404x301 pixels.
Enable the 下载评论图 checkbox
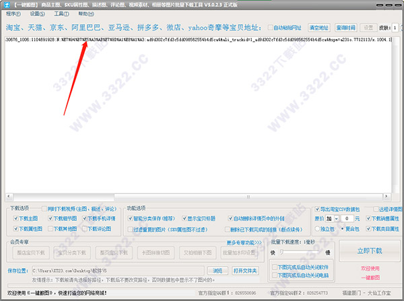coord(85,228)
